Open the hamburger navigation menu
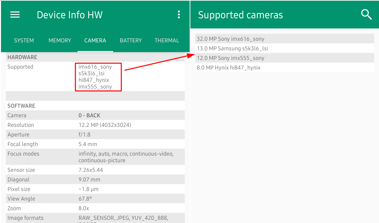Screen dimensions: 379x223 click(x=15, y=15)
